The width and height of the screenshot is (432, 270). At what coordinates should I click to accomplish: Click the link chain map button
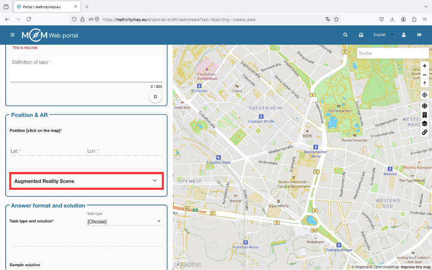[424, 132]
